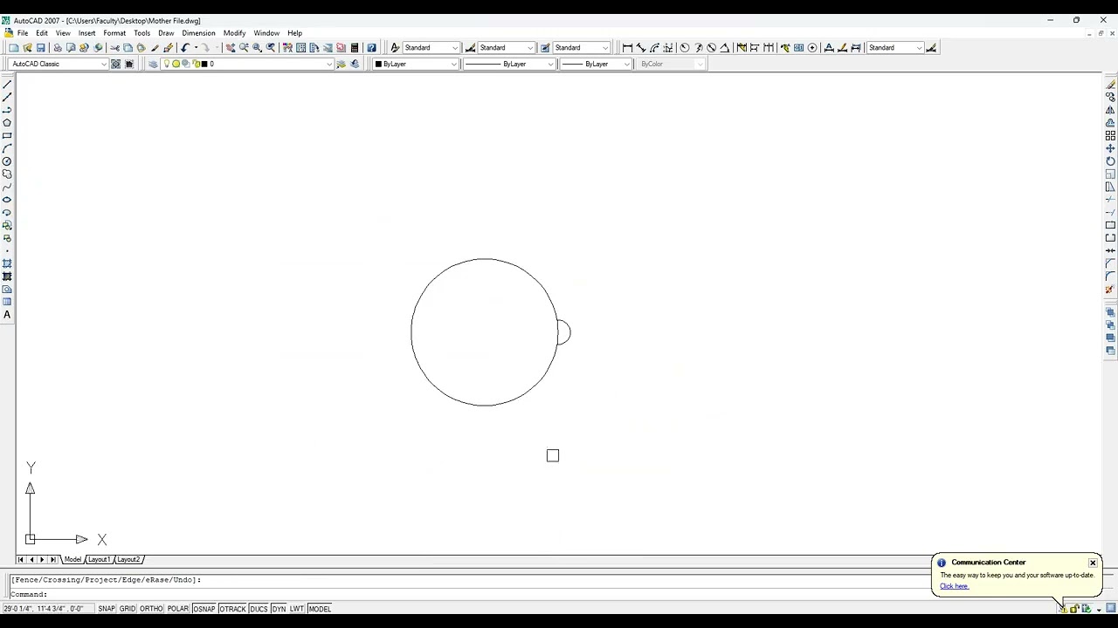Click the Plot printer icon
This screenshot has height=628, width=1118.
pos(58,48)
